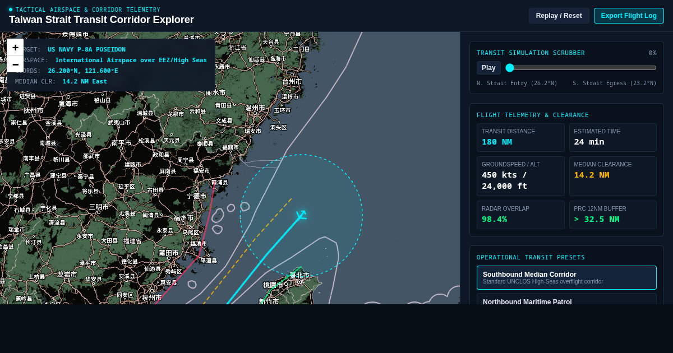Click the transit scrubber slider handle
Viewport: 673px width, 353px height.
click(510, 68)
